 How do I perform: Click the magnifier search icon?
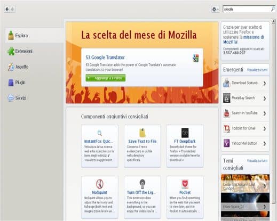[x=273, y=9]
